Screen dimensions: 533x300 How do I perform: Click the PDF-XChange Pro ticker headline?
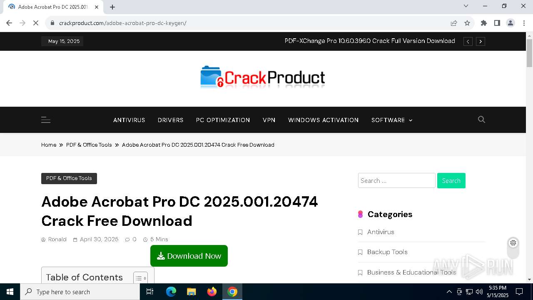pyautogui.click(x=370, y=41)
